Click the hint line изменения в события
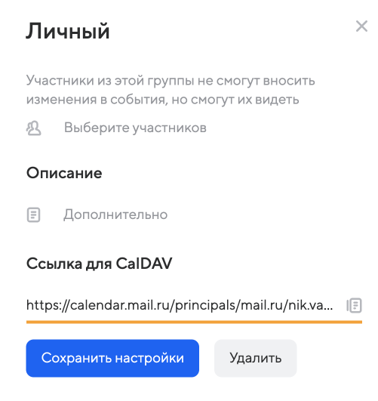 pos(162,100)
